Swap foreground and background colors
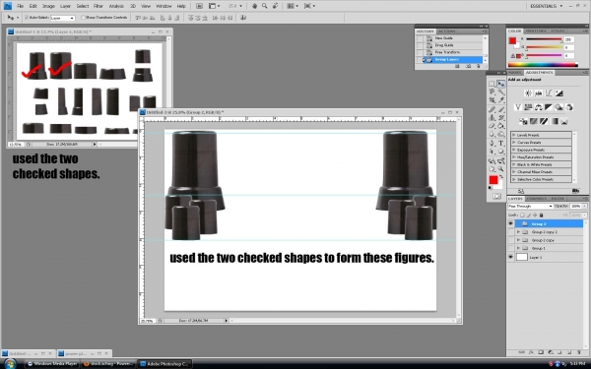This screenshot has width=591, height=369. tap(501, 176)
